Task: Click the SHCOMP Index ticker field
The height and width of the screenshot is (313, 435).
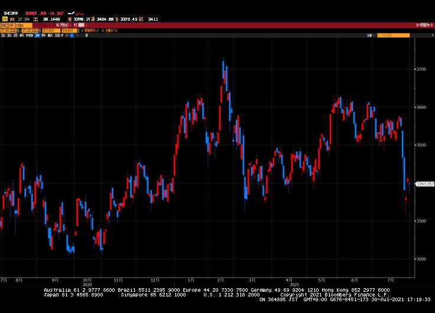Action: pos(13,25)
